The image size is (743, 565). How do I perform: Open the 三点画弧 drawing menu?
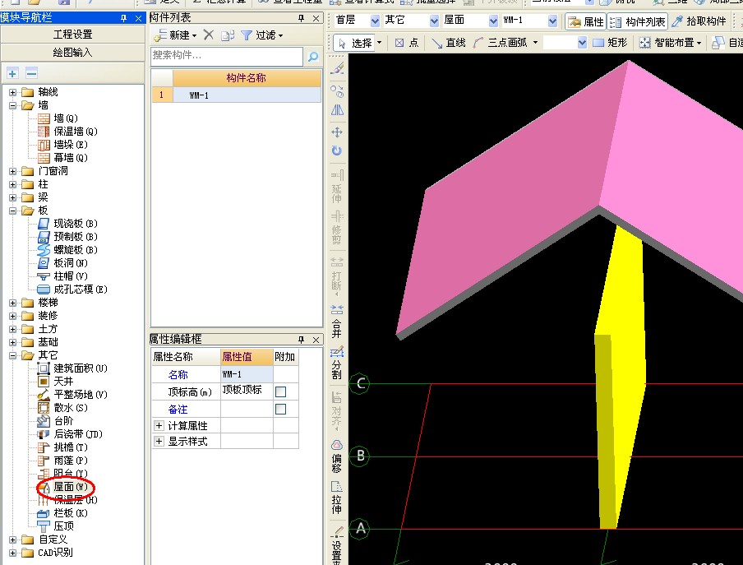tap(505, 43)
